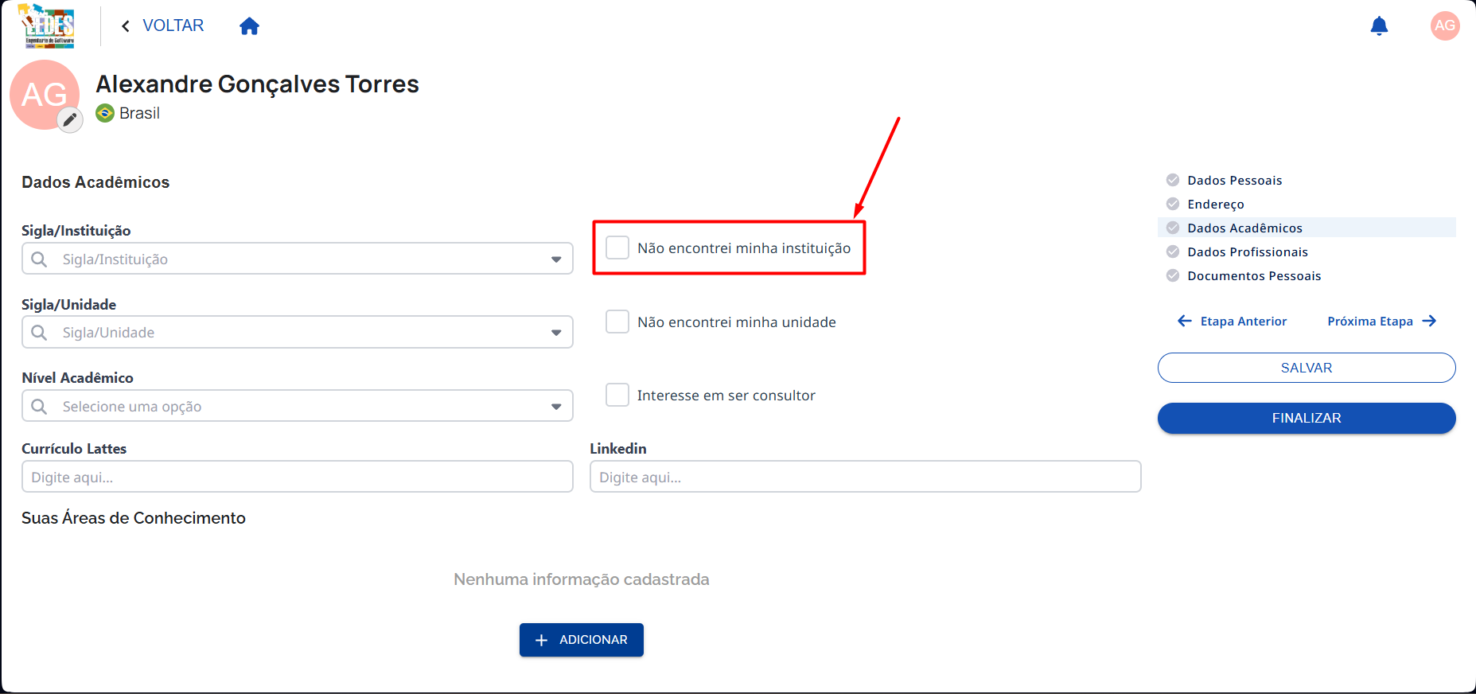Image resolution: width=1476 pixels, height=694 pixels.
Task: Click the 'Suas Áreas de Conhecimento' heading
Action: [134, 518]
